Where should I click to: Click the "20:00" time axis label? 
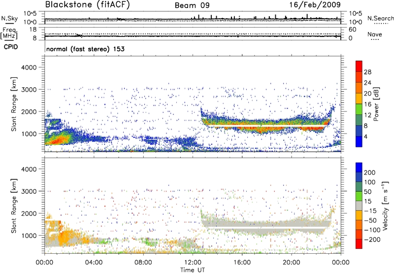click(x=291, y=263)
